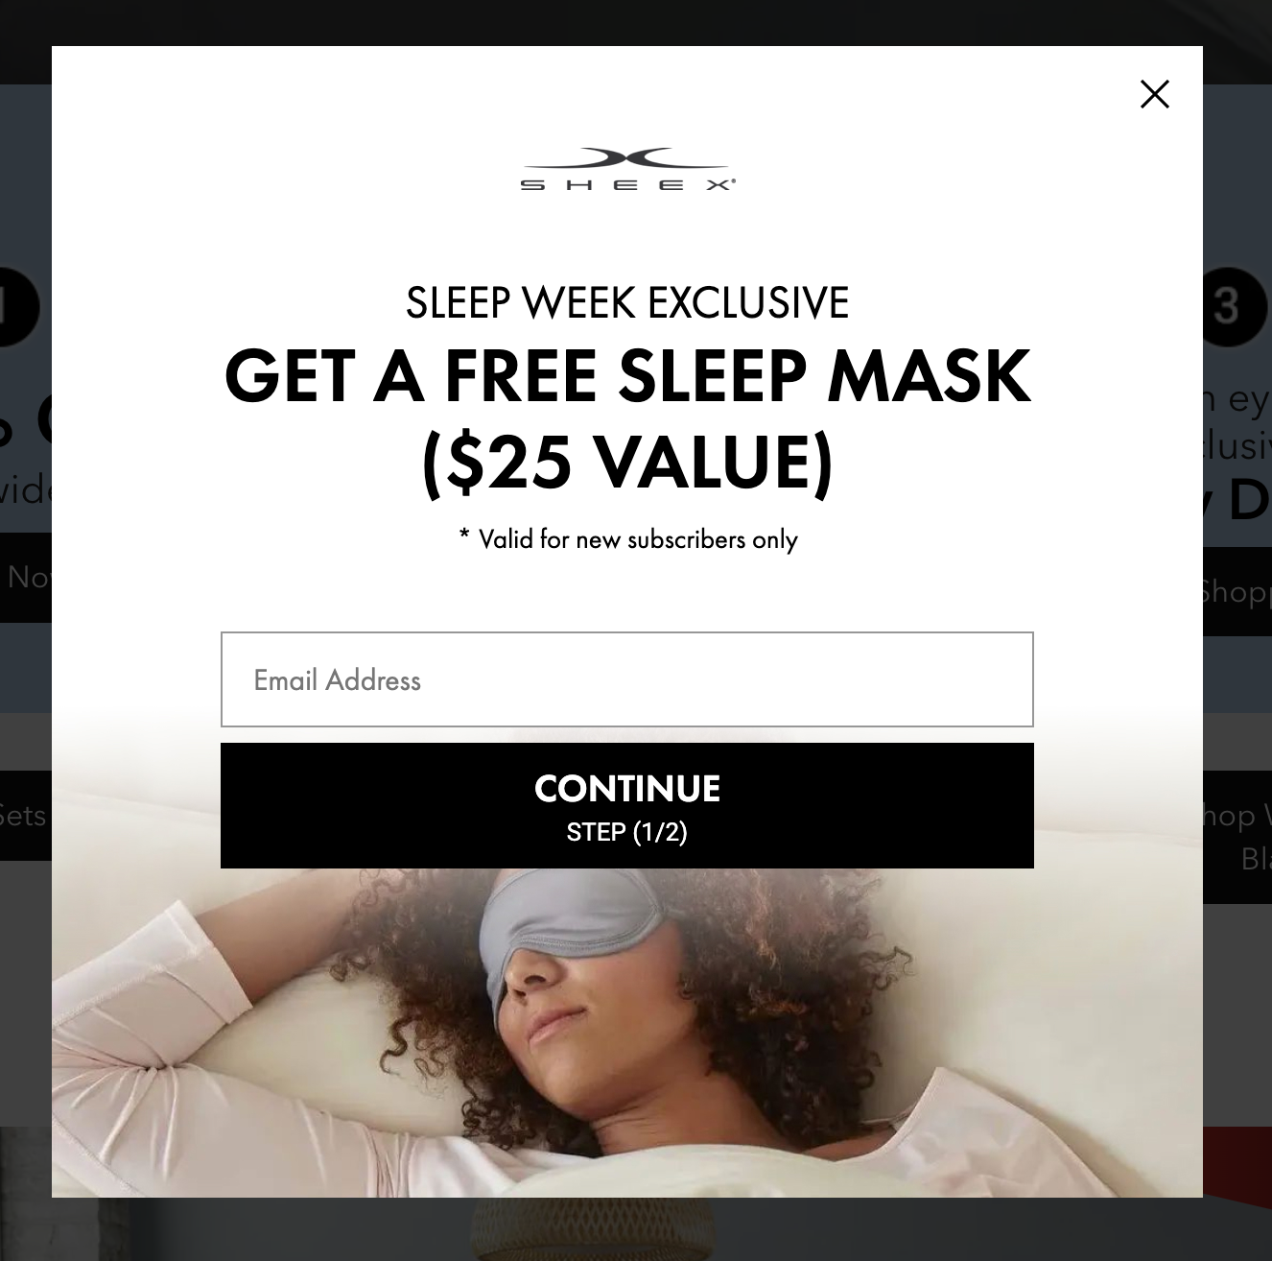Click the SHEEX logo in popup
The height and width of the screenshot is (1261, 1272).
click(x=627, y=170)
